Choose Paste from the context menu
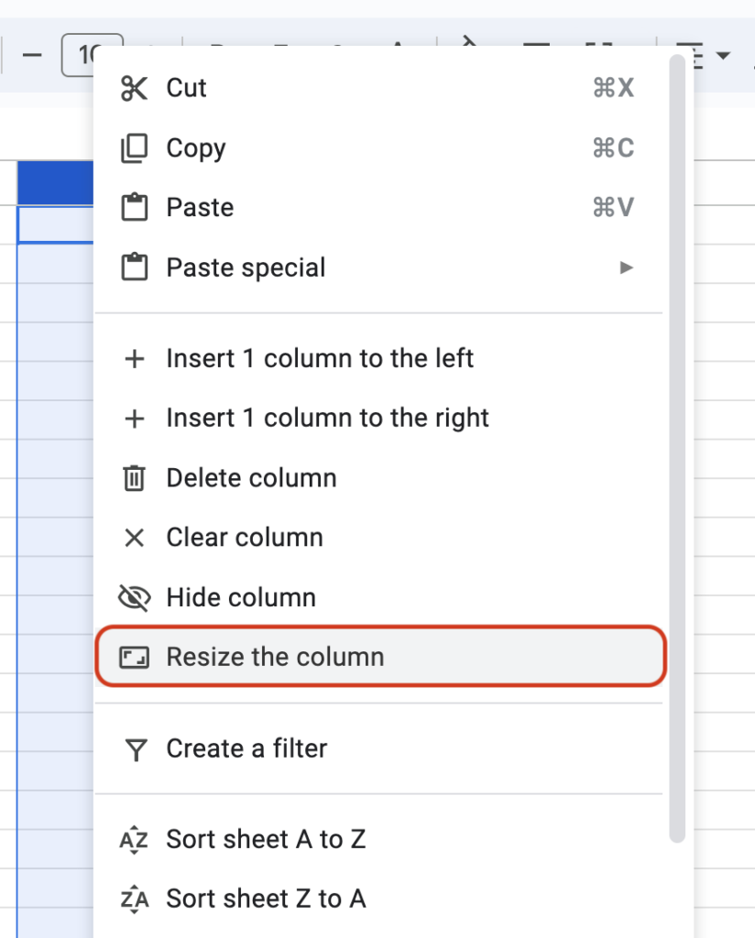 coord(199,207)
